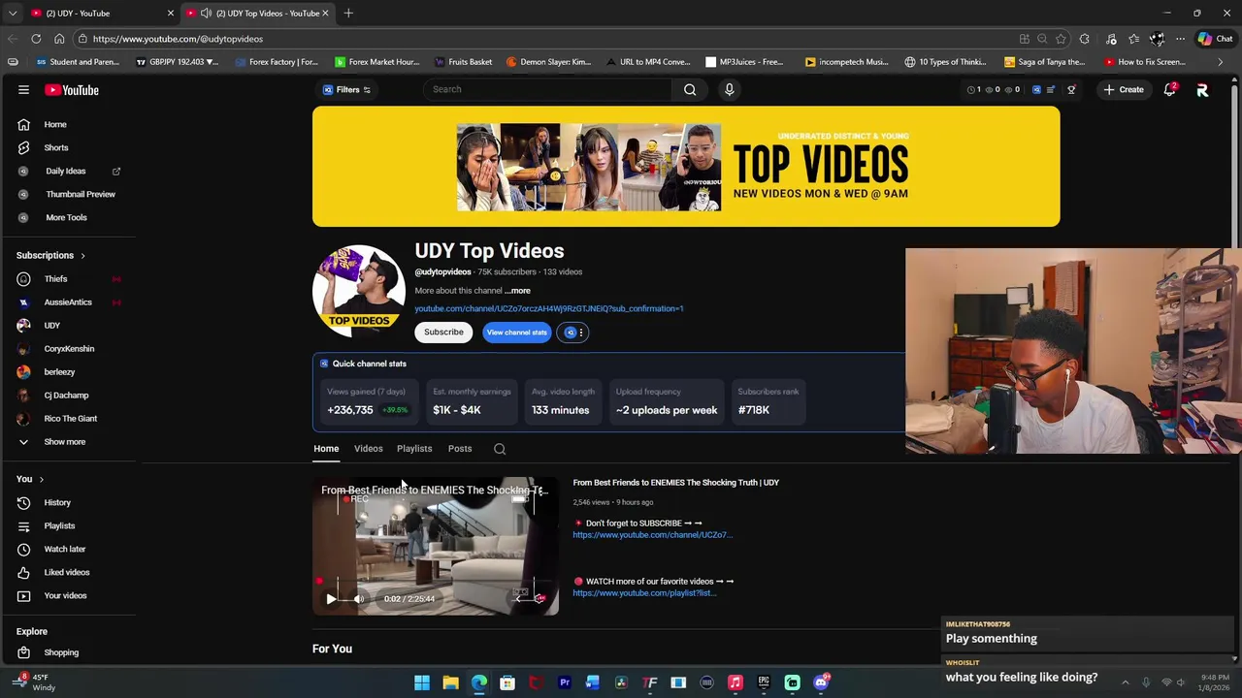Viewport: 1242px width, 698px height.
Task: Expand the Subscriptions section chevron
Action: [x=82, y=256]
